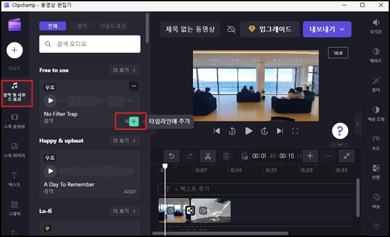Viewport: 390px width, 237px height.
Task: Undo the last edit
Action: point(171,156)
